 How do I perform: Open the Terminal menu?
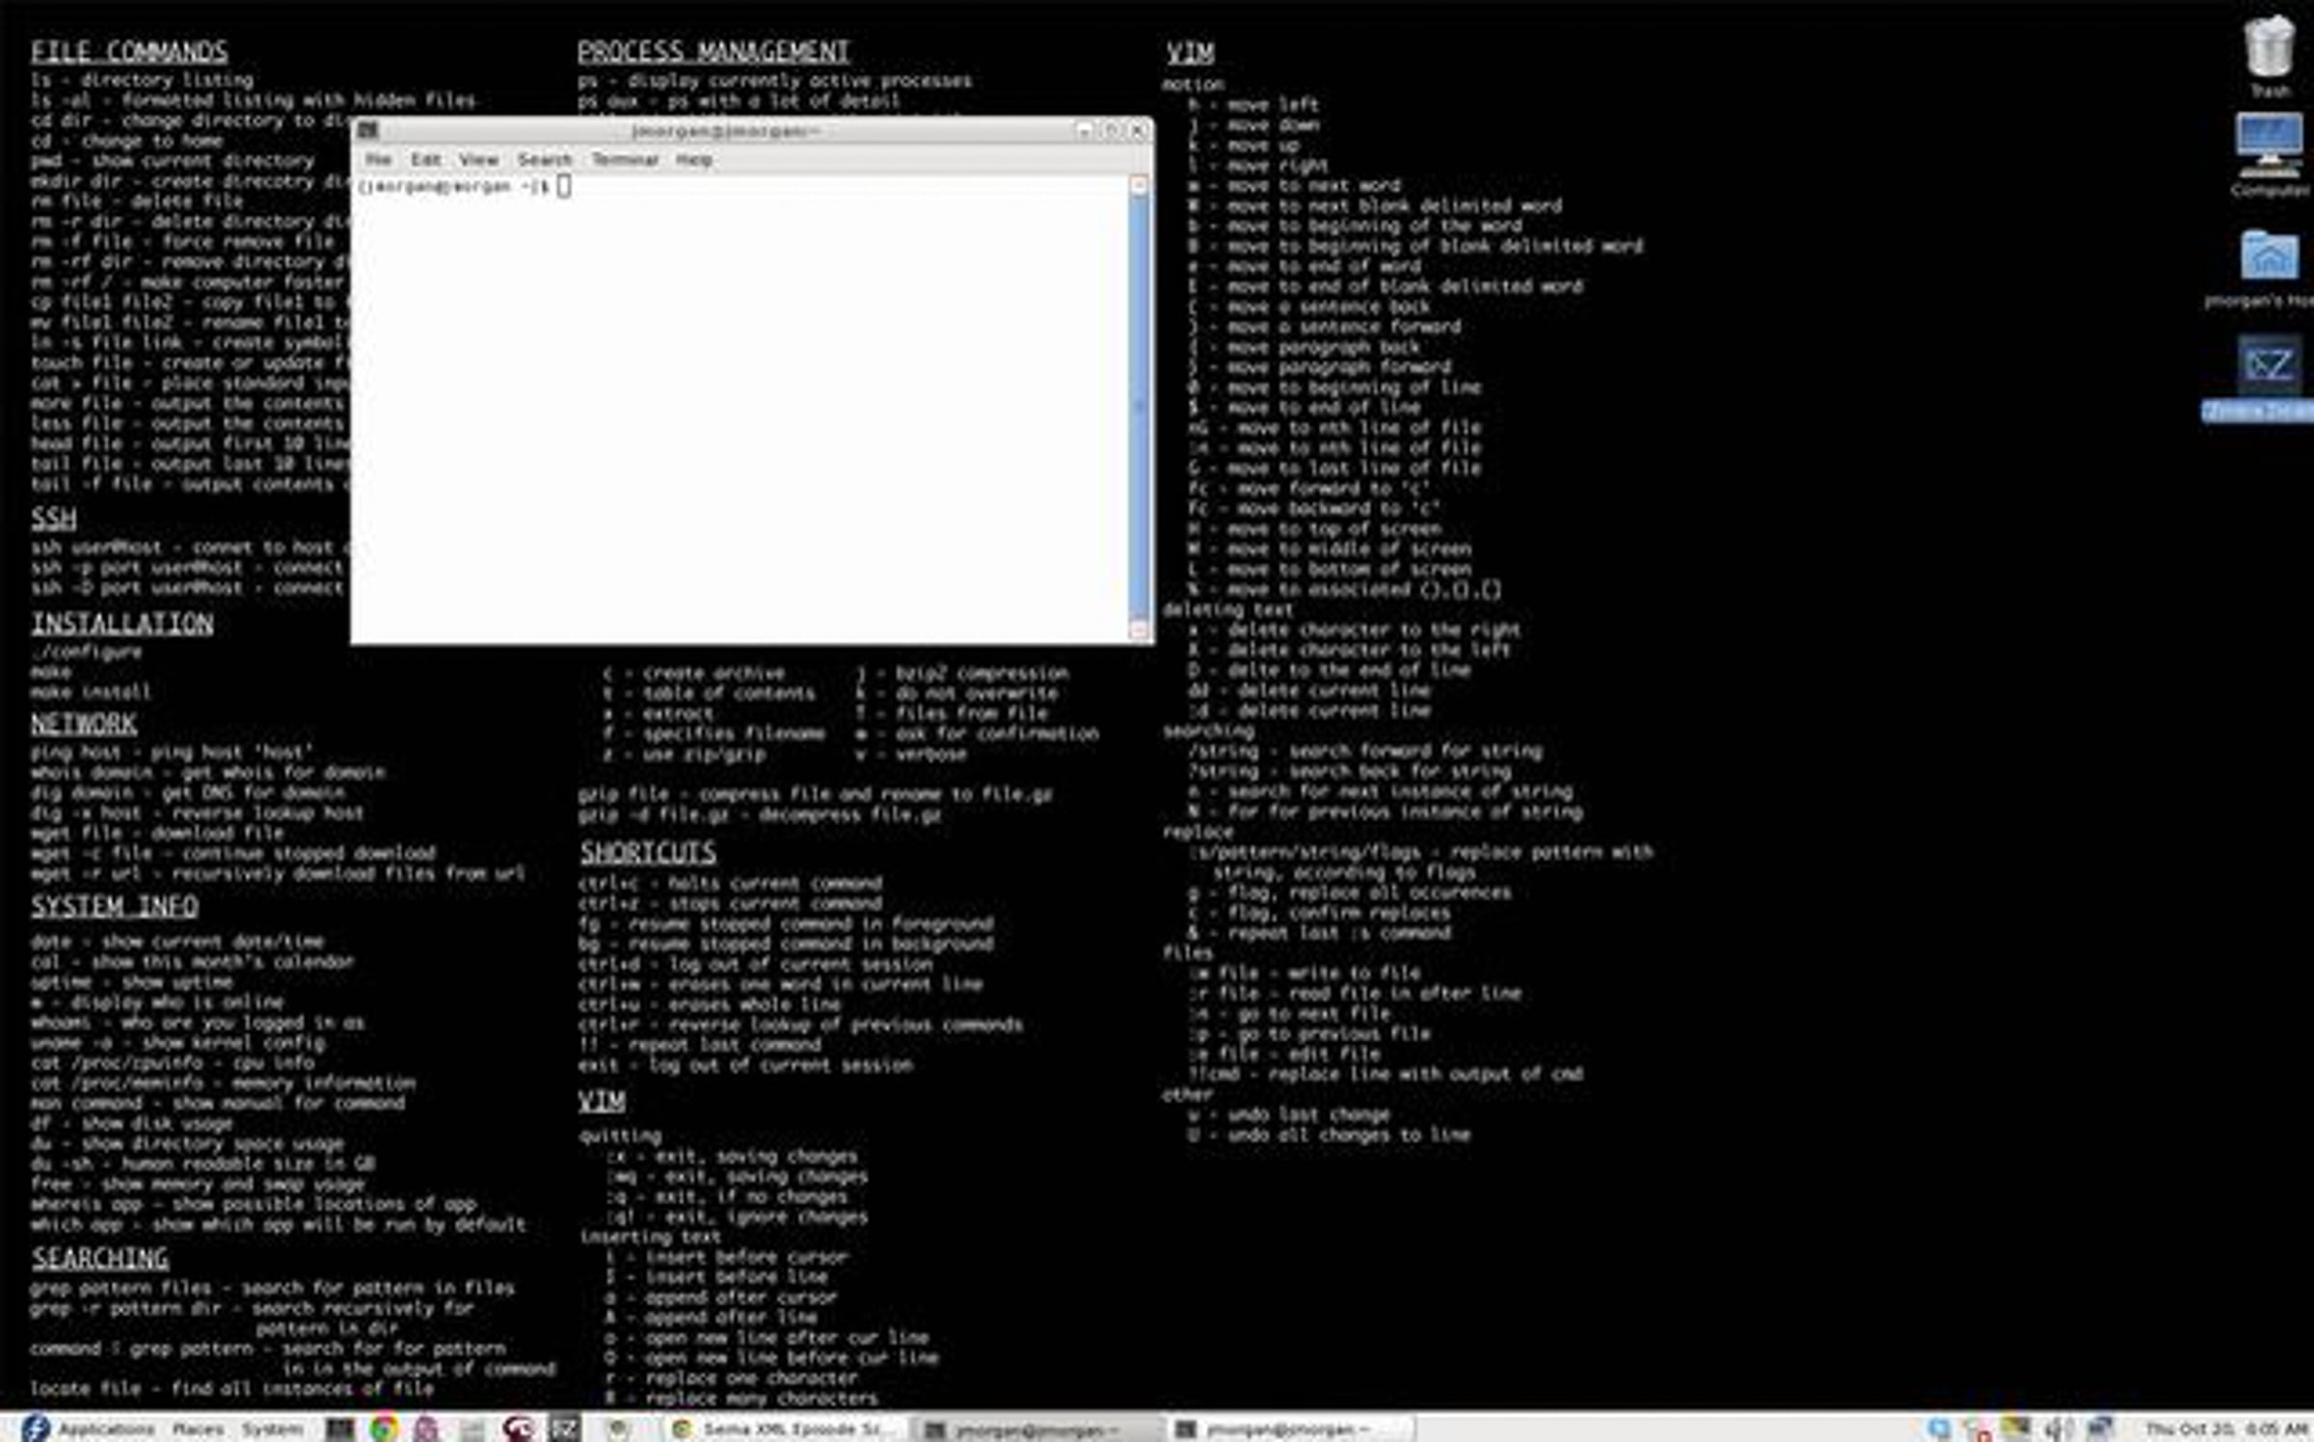[625, 160]
